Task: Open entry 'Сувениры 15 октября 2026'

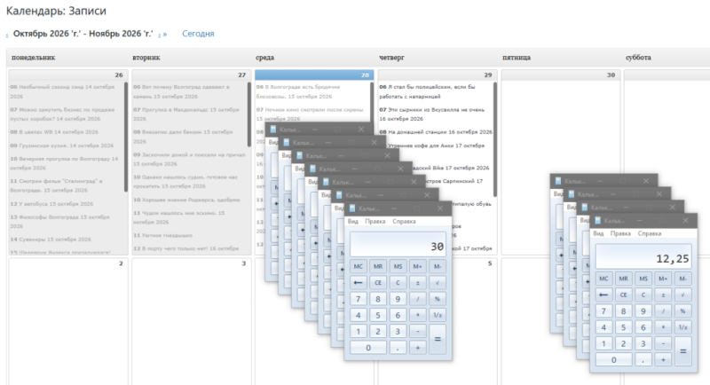Action: [x=51, y=240]
